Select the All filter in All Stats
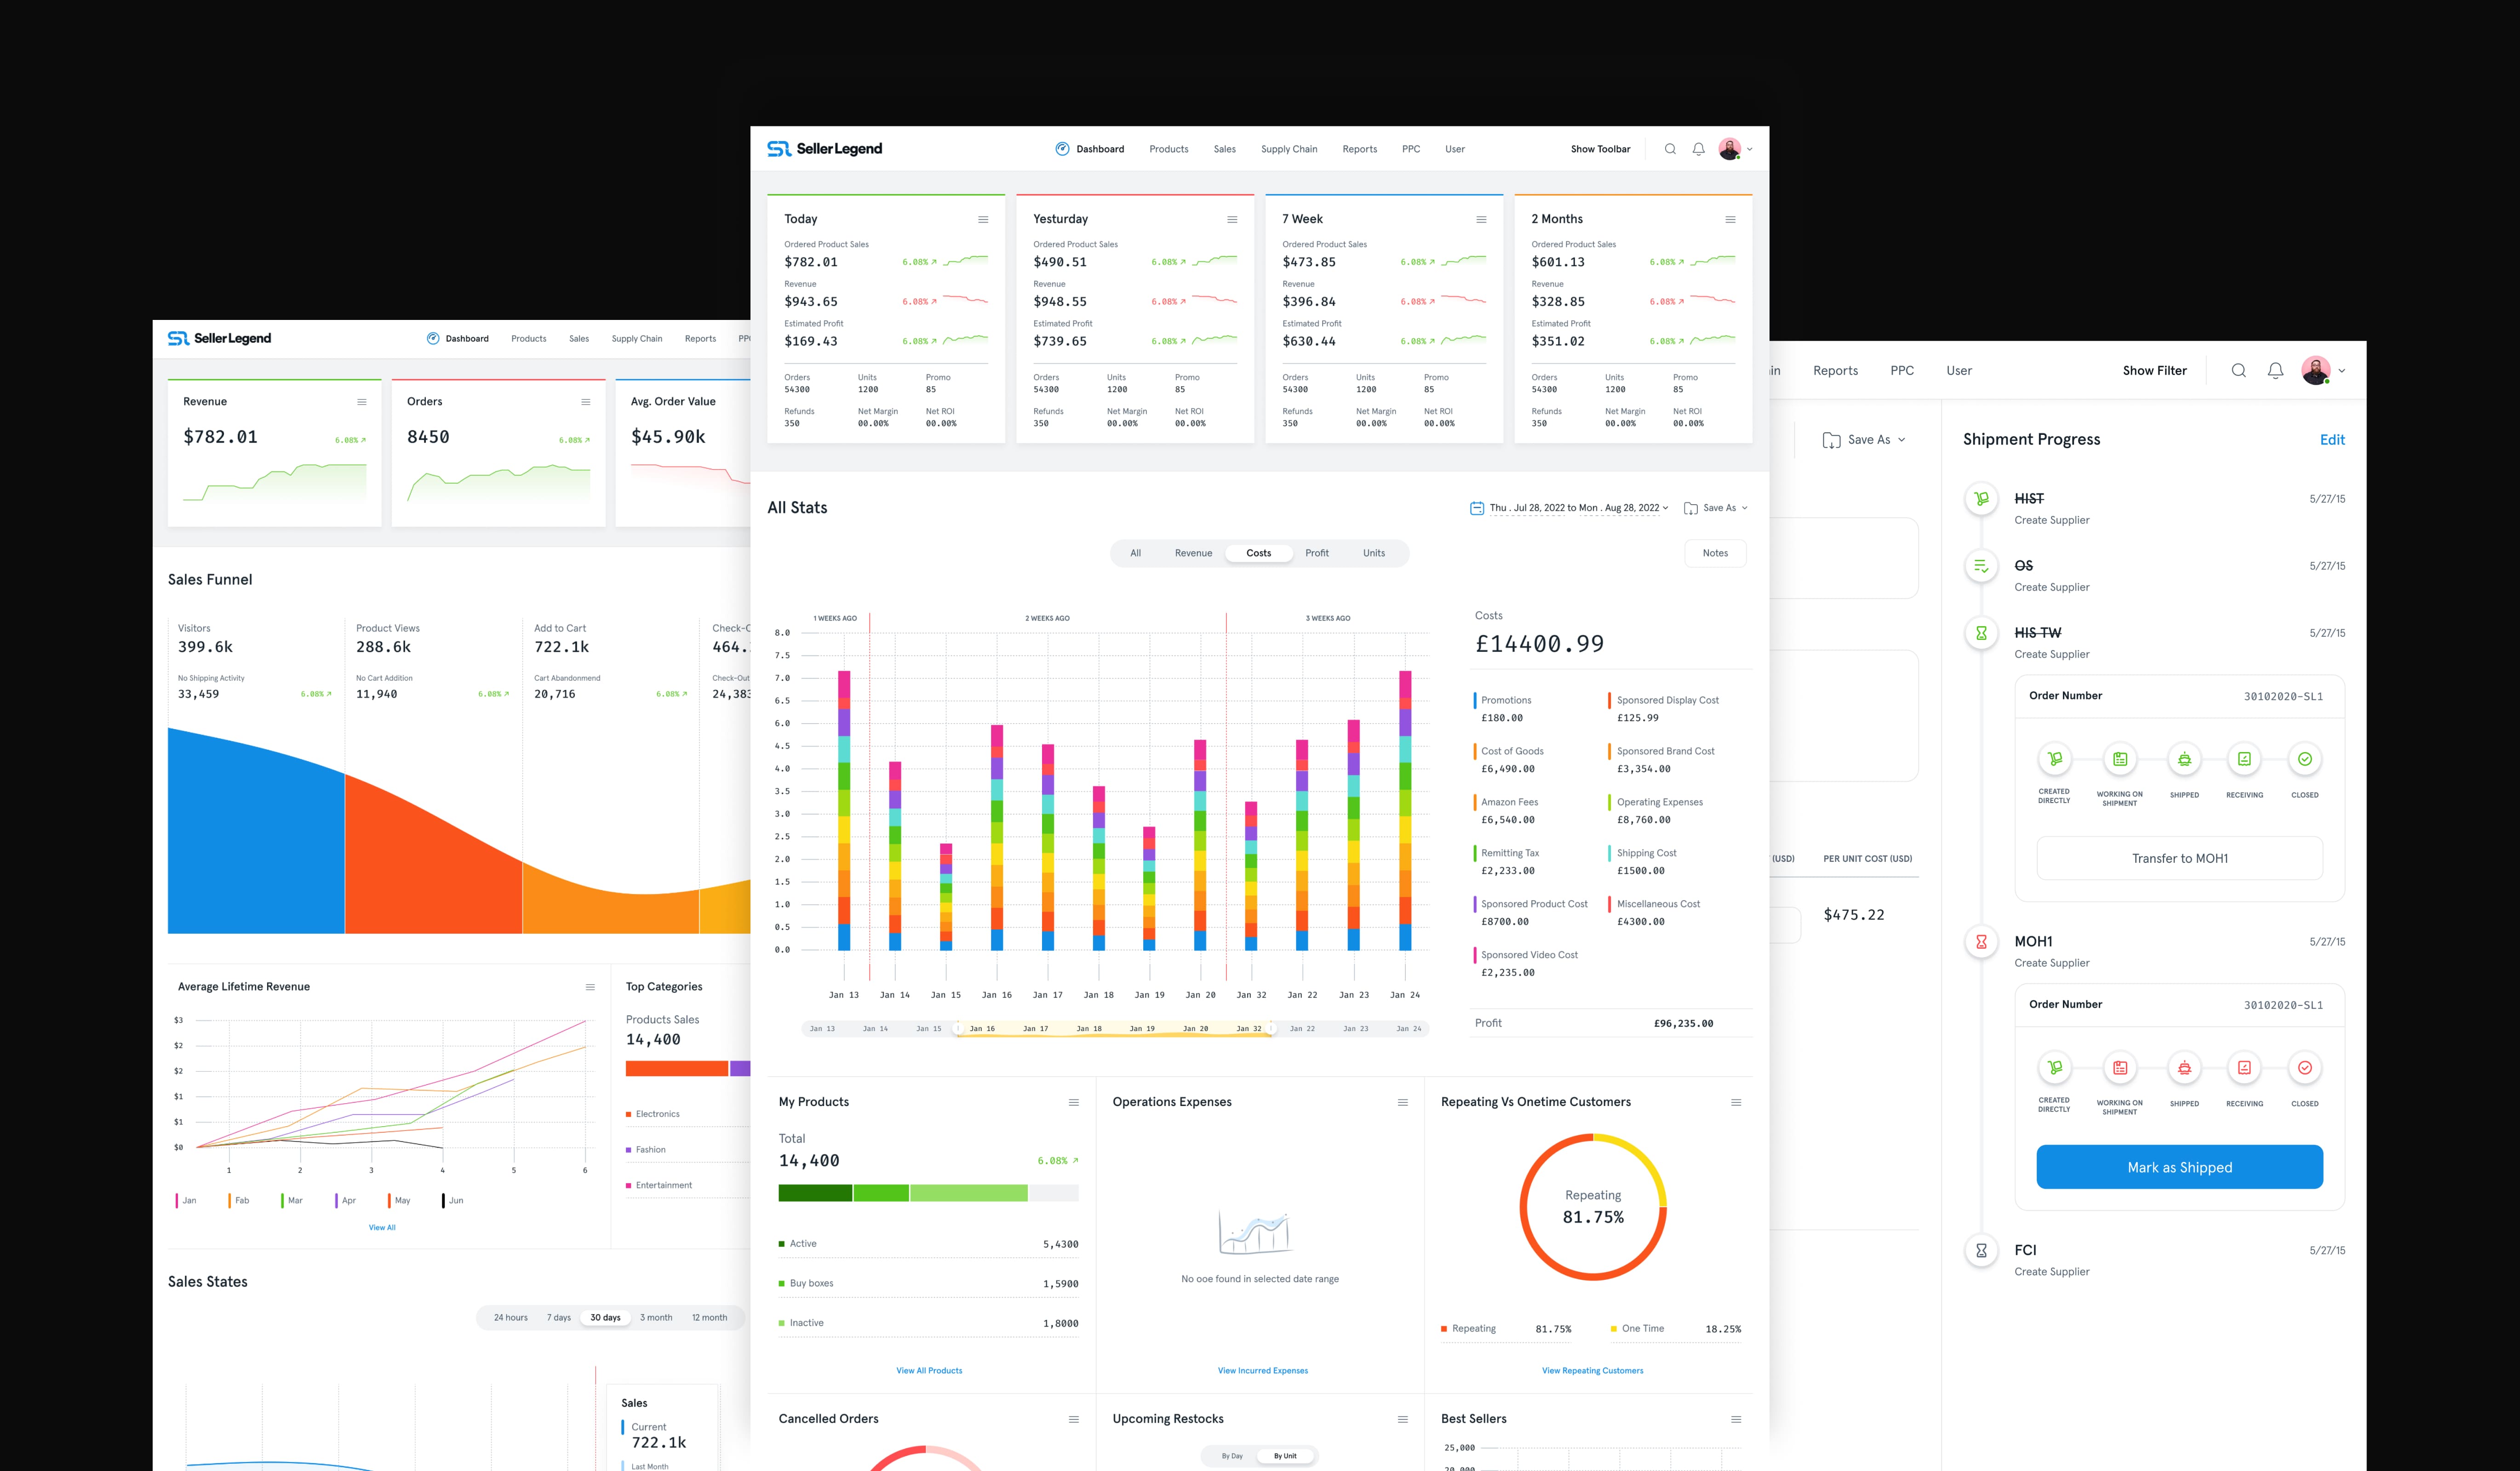Screen dimensions: 2520x1471 [x=1136, y=553]
